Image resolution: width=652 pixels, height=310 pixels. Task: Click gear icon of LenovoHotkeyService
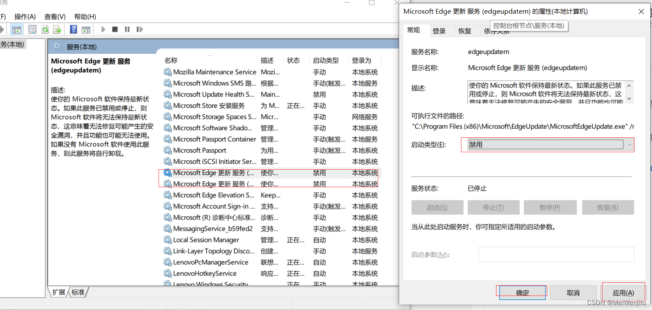tap(167, 273)
